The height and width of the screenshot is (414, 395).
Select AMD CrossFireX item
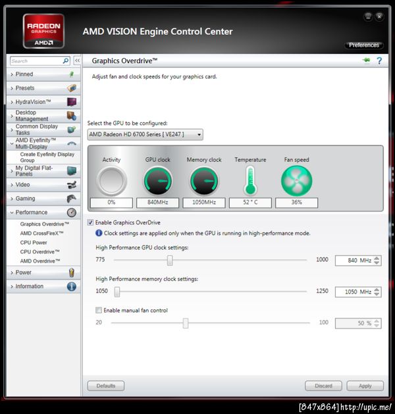pyautogui.click(x=41, y=233)
